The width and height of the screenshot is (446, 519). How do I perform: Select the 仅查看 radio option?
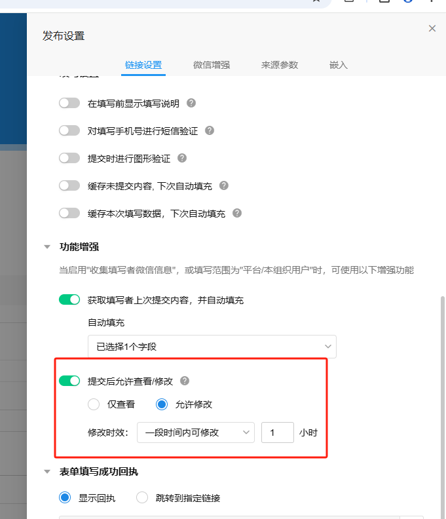pos(94,404)
